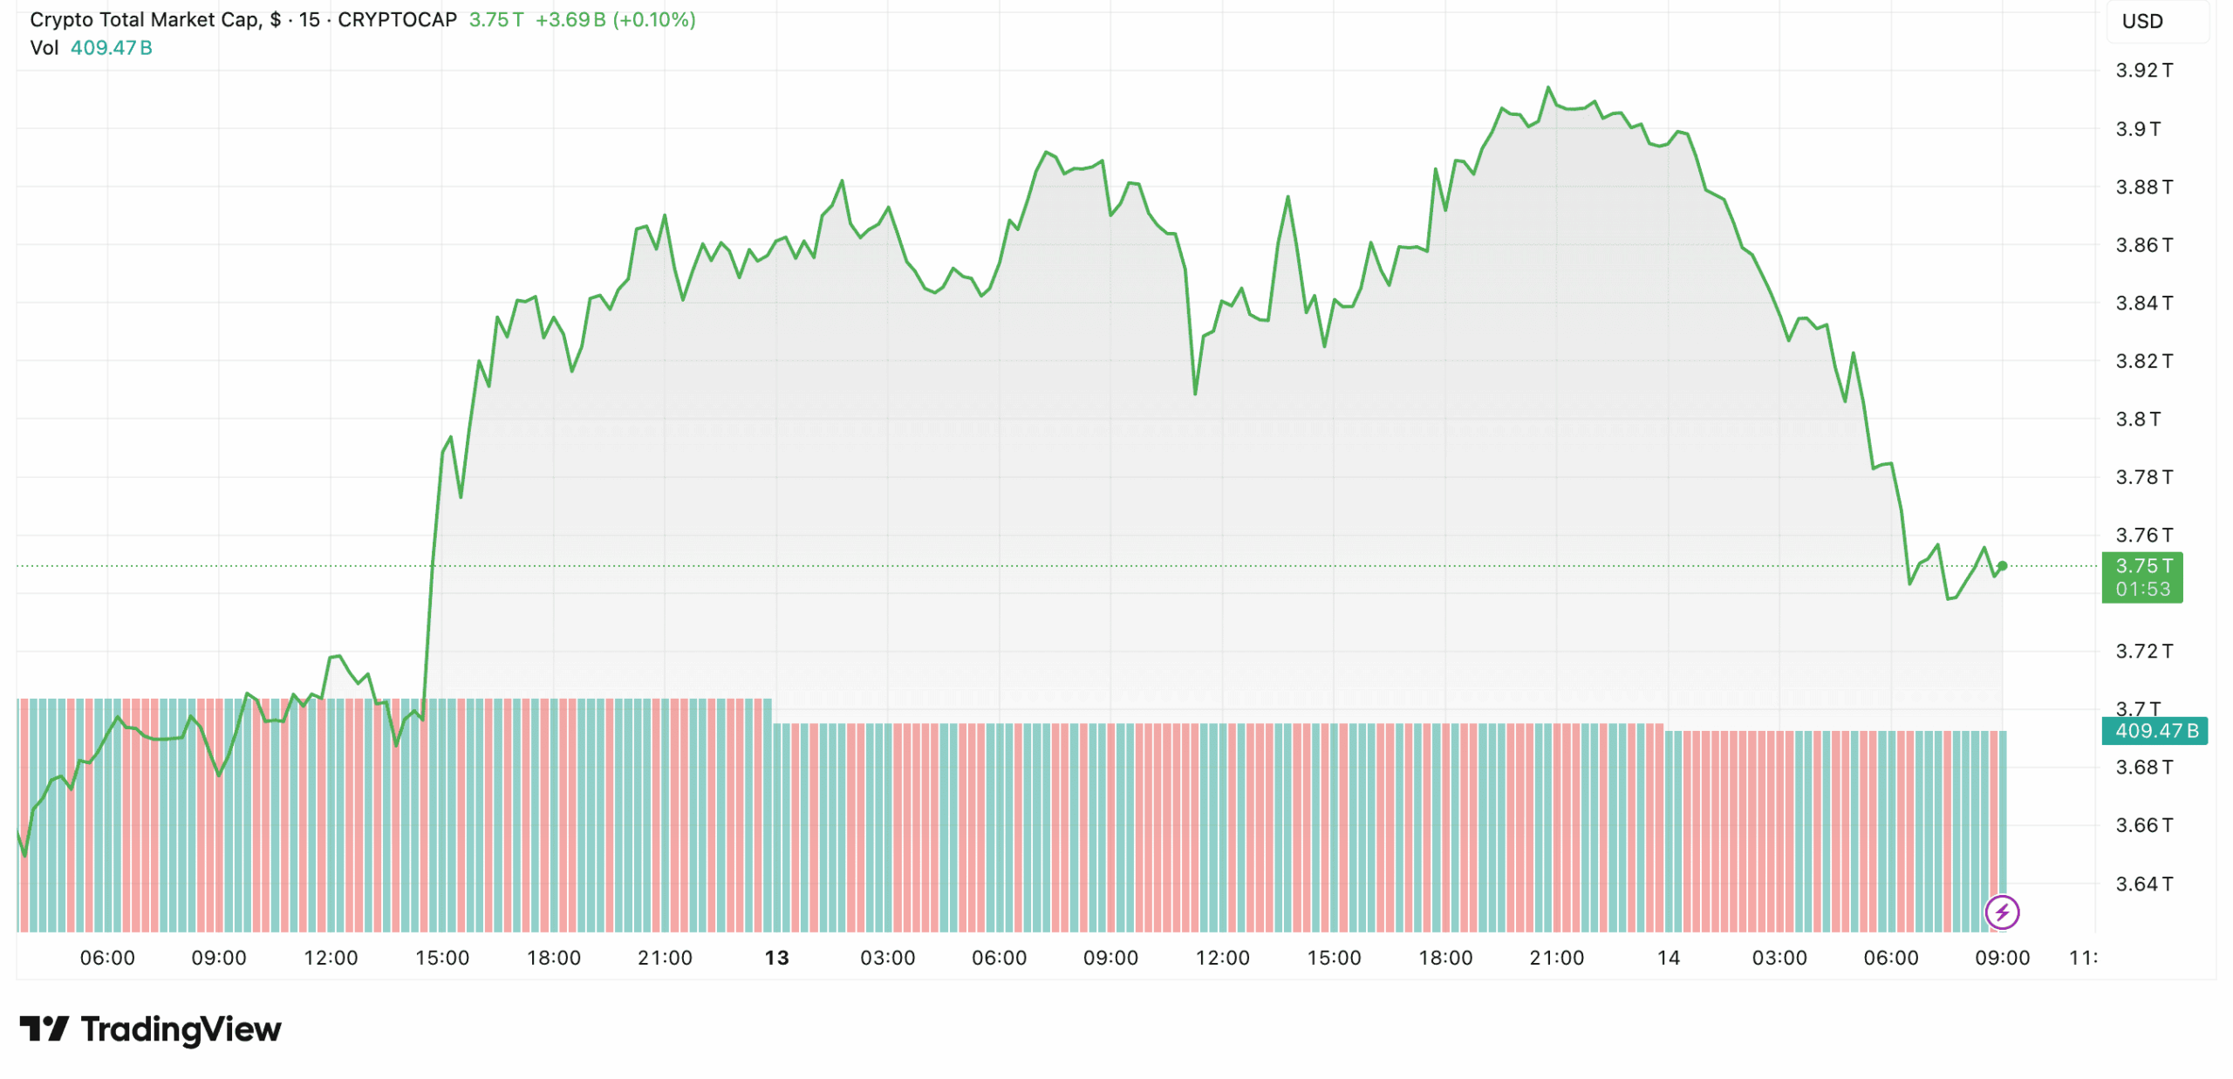Click the green 3.75 T current price tag
This screenshot has height=1079, width=2233.
point(2141,577)
